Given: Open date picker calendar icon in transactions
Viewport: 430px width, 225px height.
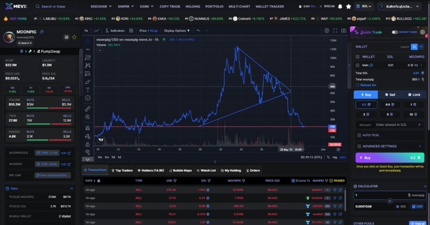Looking at the screenshot, I should (x=99, y=181).
